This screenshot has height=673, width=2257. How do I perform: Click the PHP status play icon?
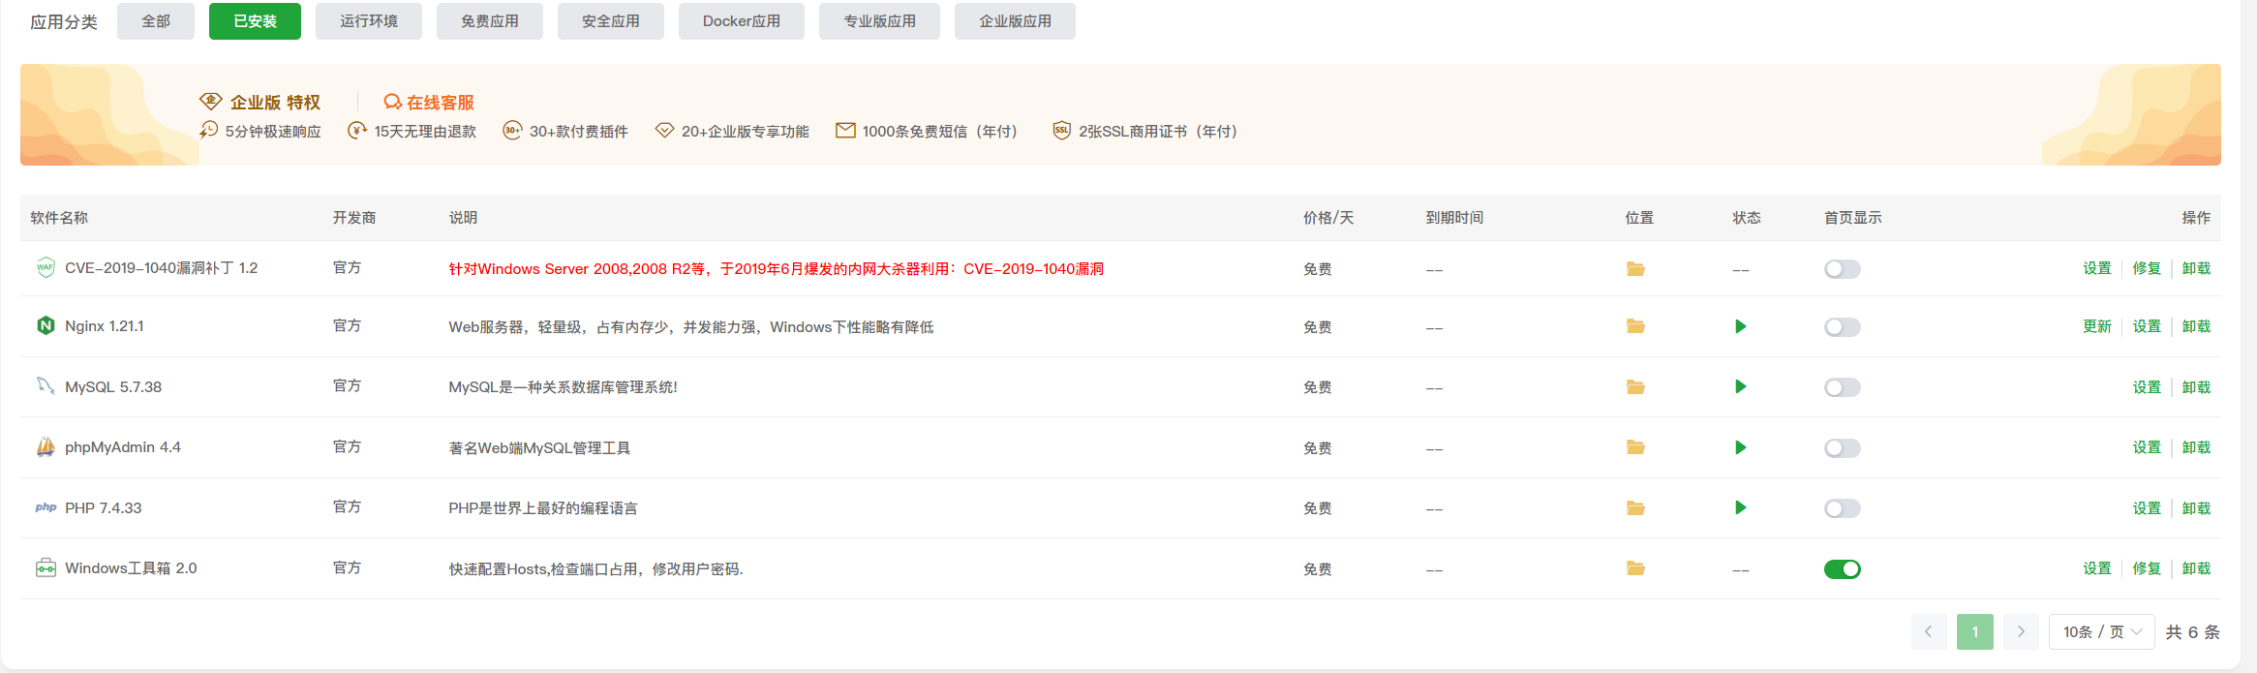click(x=1741, y=508)
